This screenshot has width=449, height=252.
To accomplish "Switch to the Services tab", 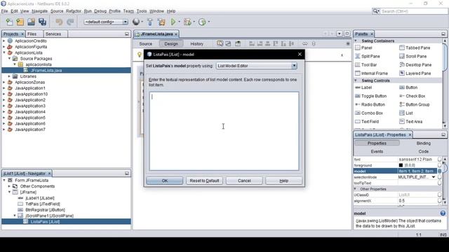I will coord(53,34).
